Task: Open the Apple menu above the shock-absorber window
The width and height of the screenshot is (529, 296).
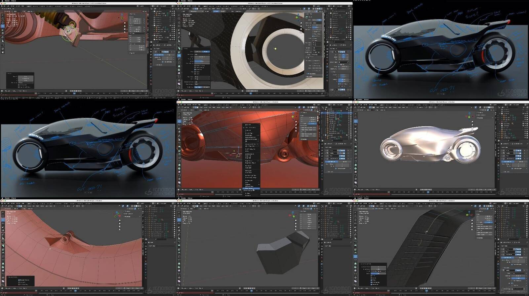Action: [x=2, y=1]
